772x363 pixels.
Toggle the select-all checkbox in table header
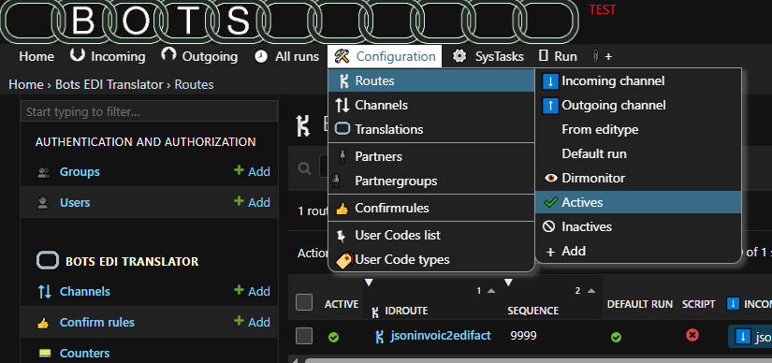tap(304, 302)
